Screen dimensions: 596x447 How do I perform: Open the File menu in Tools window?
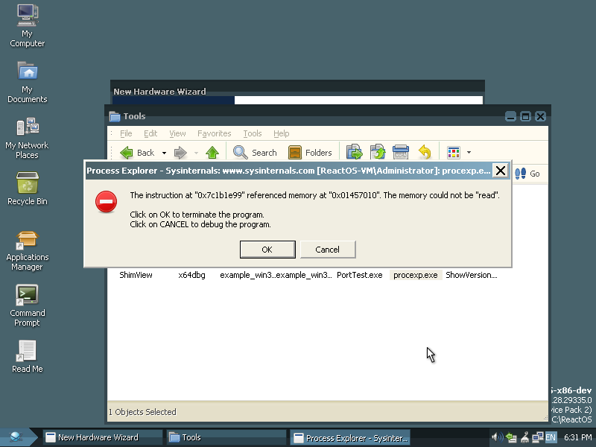126,133
